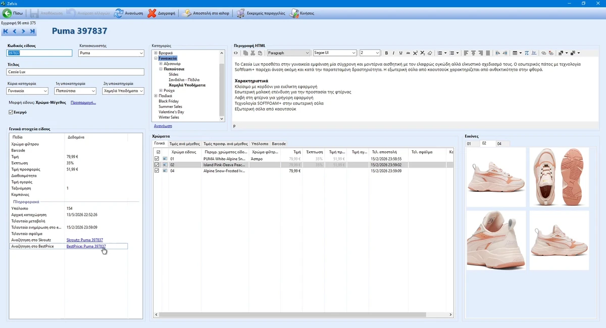Image resolution: width=606 pixels, height=328 pixels.
Task: Switch to Τιμές ανά μέγεθος tab
Action: point(184,144)
